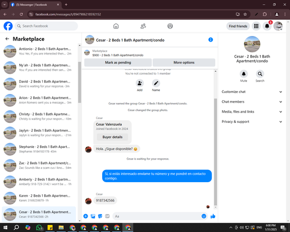The height and width of the screenshot is (232, 290).
Task: Open Antionio apartment conversation
Action: [x=39, y=51]
